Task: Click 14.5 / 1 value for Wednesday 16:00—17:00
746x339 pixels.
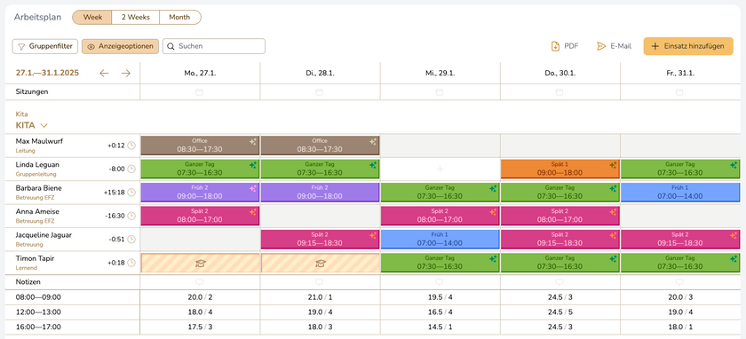Action: (x=440, y=327)
